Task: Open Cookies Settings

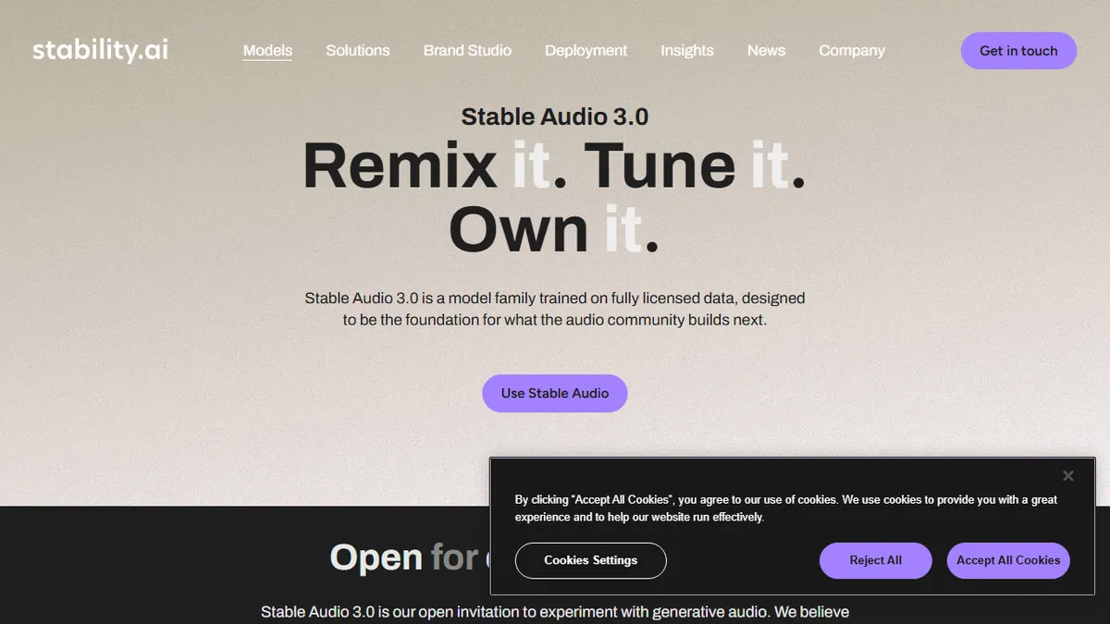Action: (x=590, y=560)
